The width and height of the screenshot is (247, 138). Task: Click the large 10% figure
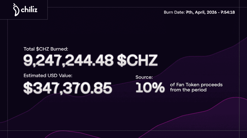tap(150, 88)
